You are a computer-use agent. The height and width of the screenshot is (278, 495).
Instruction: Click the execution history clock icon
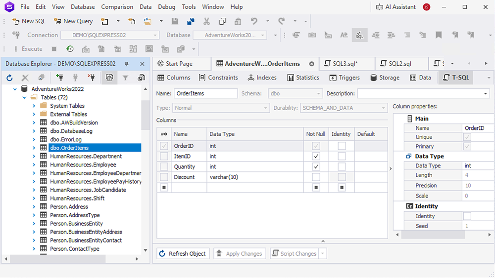70,49
